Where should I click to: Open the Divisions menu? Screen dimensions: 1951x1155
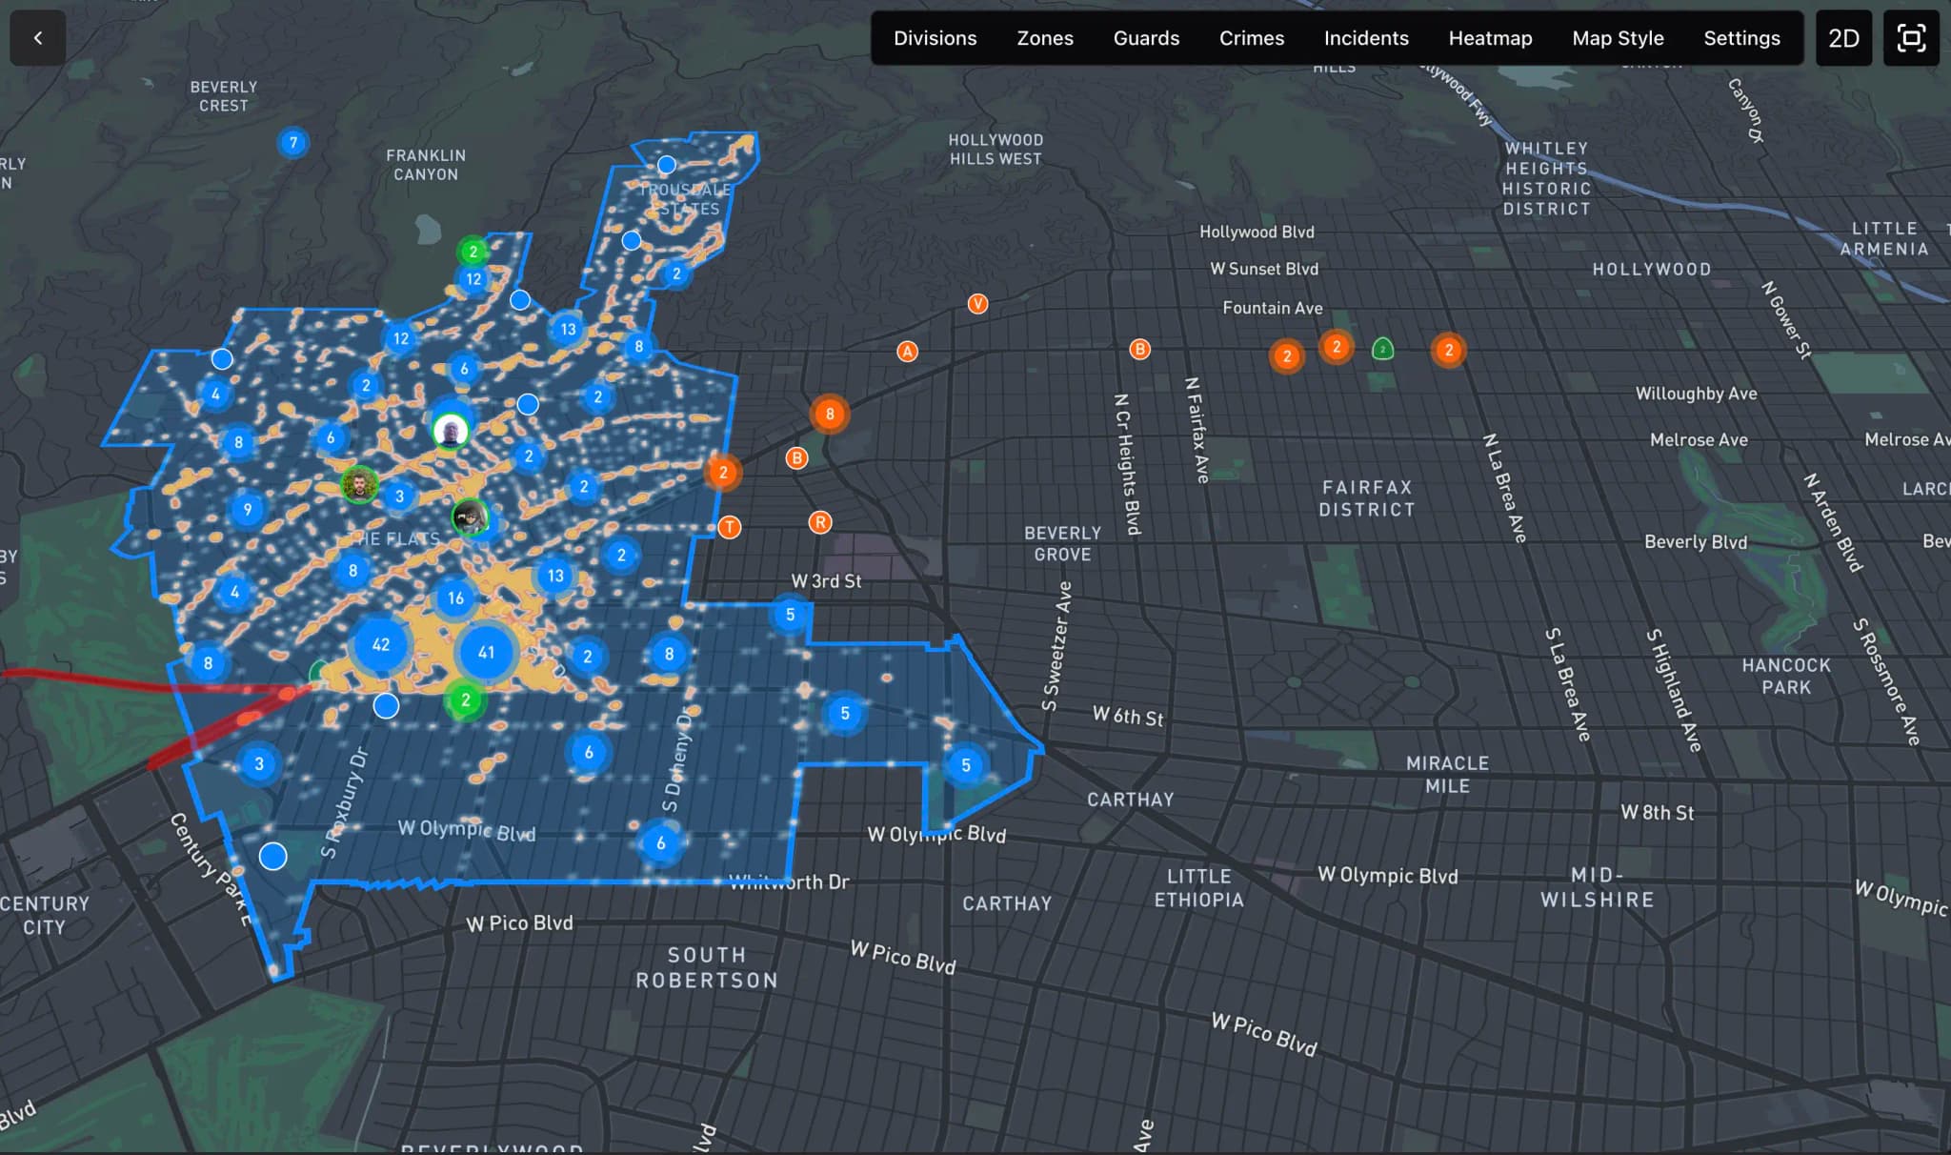point(935,38)
